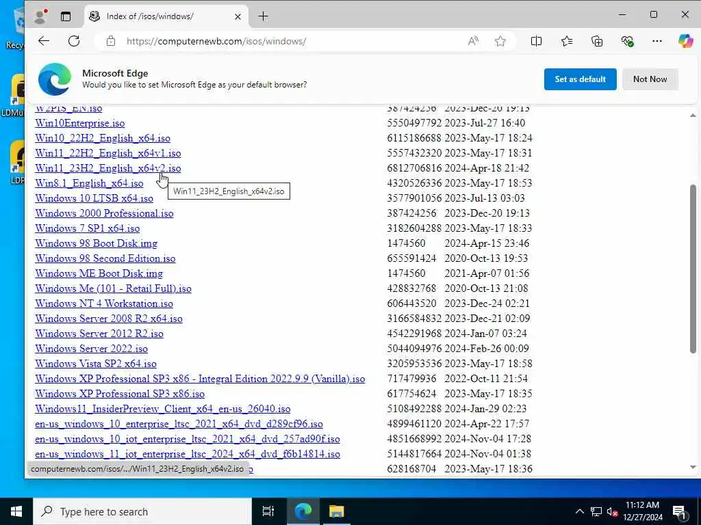Close the Index of /isos/windows/ tab

238,16
